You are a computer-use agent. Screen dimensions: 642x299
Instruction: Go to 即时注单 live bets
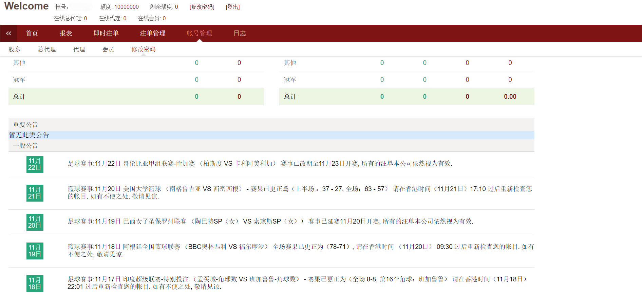pos(106,33)
